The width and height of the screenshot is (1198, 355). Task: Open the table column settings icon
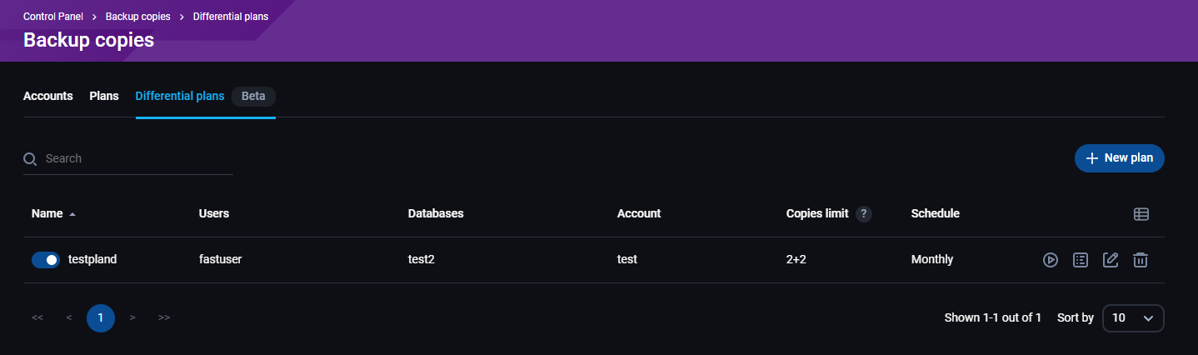1141,214
